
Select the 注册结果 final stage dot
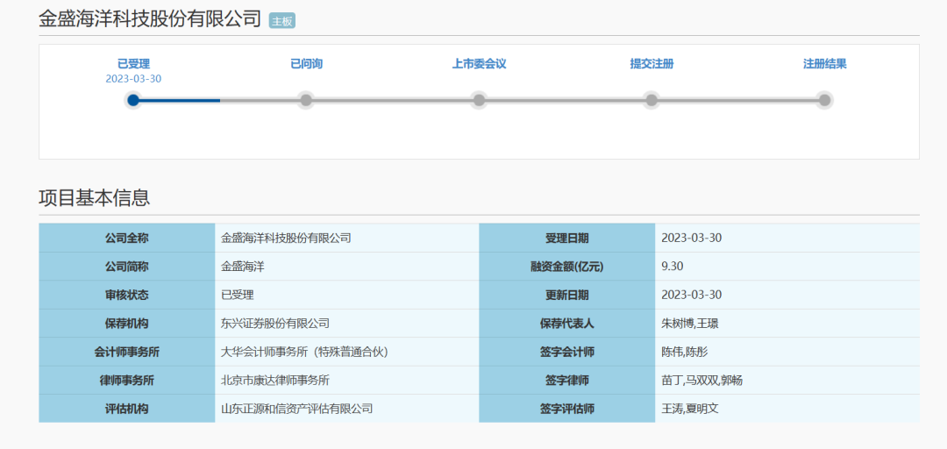(824, 100)
